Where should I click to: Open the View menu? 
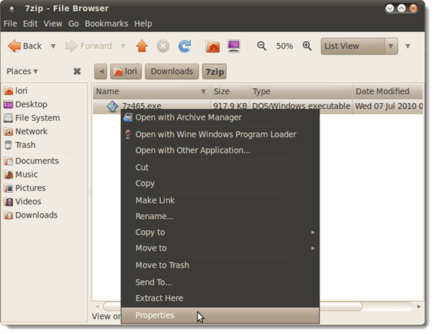click(52, 24)
